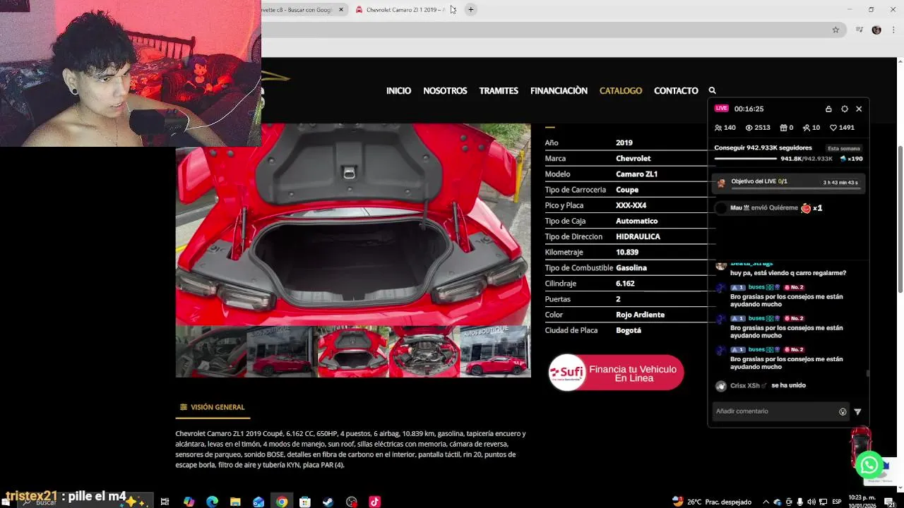Open OBS Studio from the taskbar
This screenshot has width=904, height=508.
click(352, 502)
